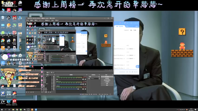Image resolution: width=198 pixels, height=111 pixels.
Task: Toggle visibility eye of second OBS source
Action: click(x=52, y=78)
